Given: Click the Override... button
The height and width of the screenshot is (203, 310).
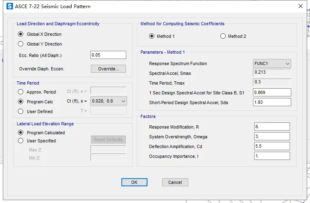Looking at the screenshot, I should [108, 69].
